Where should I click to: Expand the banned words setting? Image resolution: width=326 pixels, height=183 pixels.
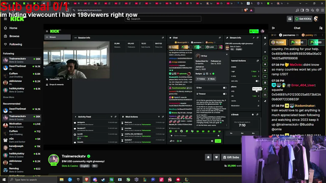[x=259, y=101]
